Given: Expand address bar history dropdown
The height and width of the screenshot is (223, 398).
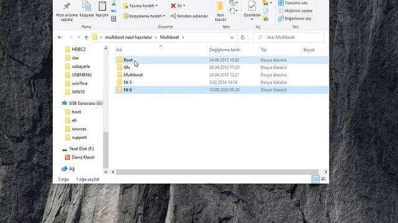Looking at the screenshot, I should coord(232,37).
